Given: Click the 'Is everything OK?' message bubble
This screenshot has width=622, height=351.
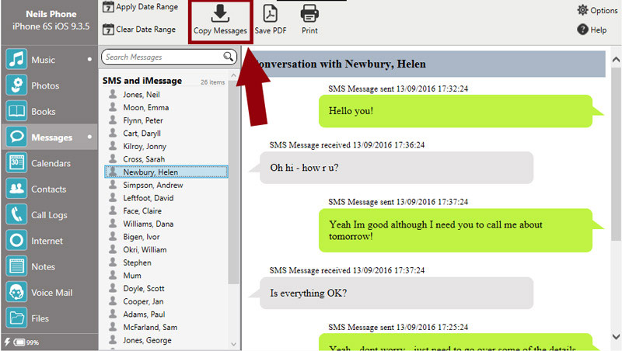Looking at the screenshot, I should click(x=397, y=294).
